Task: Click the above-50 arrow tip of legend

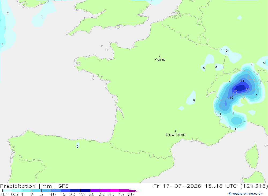Action: tap(134, 191)
